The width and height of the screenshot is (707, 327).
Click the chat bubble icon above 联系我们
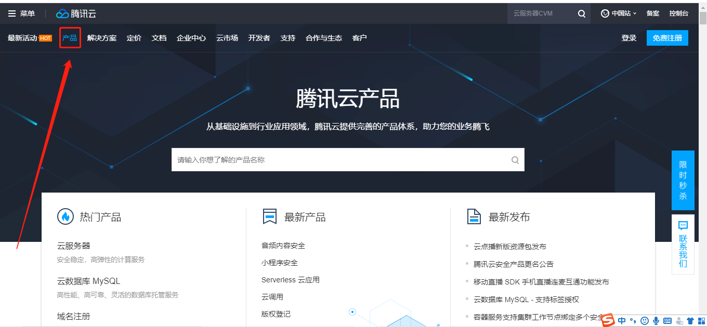[683, 225]
